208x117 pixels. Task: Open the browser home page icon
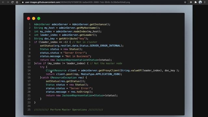(17, 2)
